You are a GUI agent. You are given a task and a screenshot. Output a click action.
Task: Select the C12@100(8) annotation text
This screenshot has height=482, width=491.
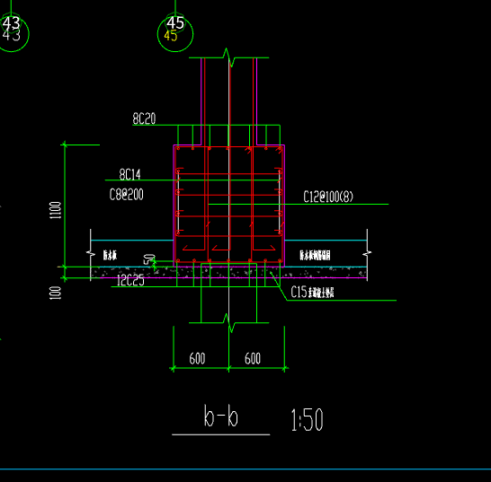click(328, 197)
